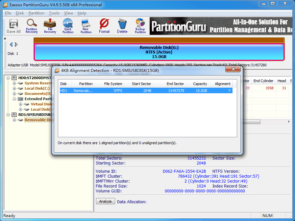
Task: Expand the Local Disk node under Extended Partition
Action: click(20, 109)
